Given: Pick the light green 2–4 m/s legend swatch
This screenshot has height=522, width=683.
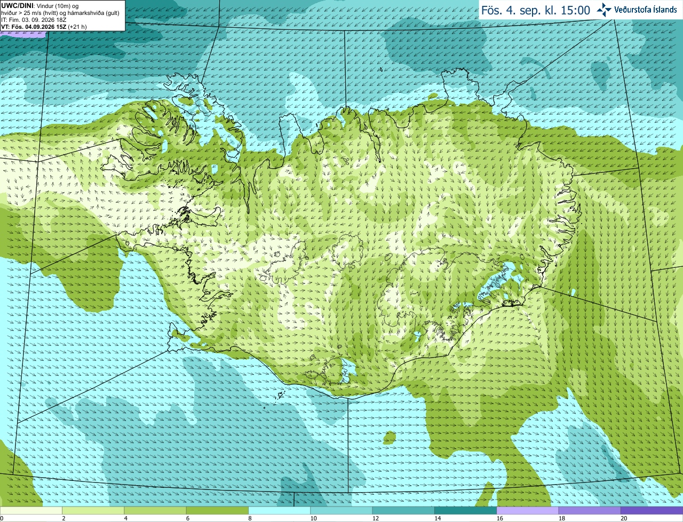Looking at the screenshot, I should 93,510.
